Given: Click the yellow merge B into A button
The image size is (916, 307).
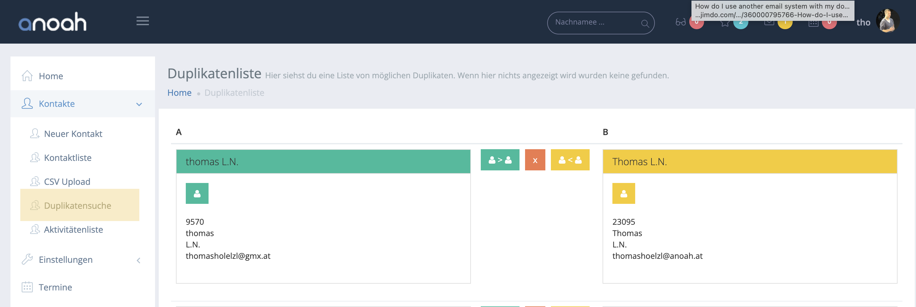Looking at the screenshot, I should click(570, 160).
